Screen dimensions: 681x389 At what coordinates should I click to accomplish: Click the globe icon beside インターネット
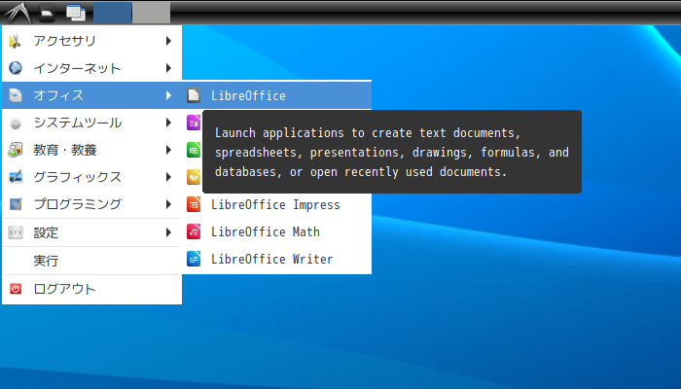pyautogui.click(x=16, y=68)
